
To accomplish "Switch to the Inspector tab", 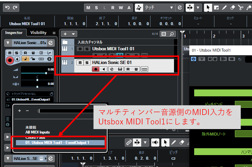I will (14, 33).
